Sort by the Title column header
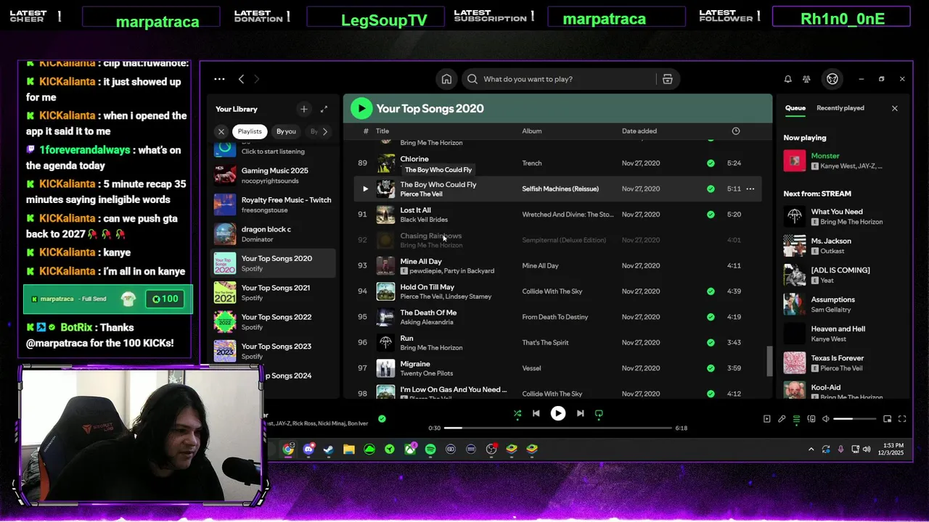The width and height of the screenshot is (929, 522). [x=382, y=131]
